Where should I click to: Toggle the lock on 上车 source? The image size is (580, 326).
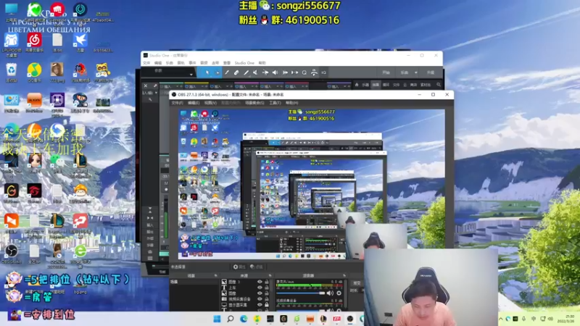266,288
